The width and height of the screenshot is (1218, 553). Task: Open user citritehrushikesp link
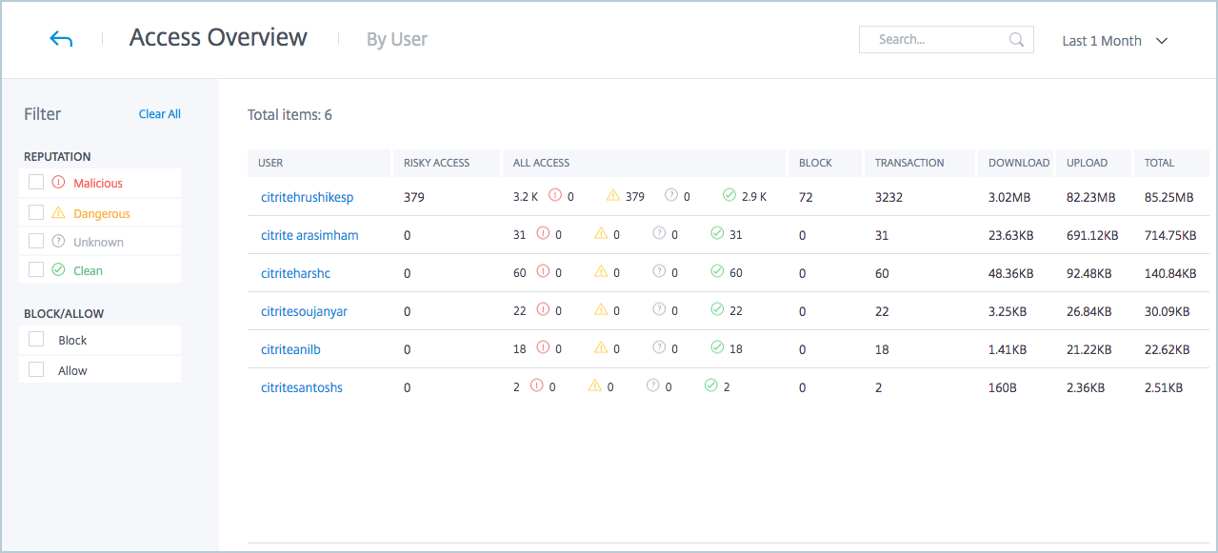point(307,197)
